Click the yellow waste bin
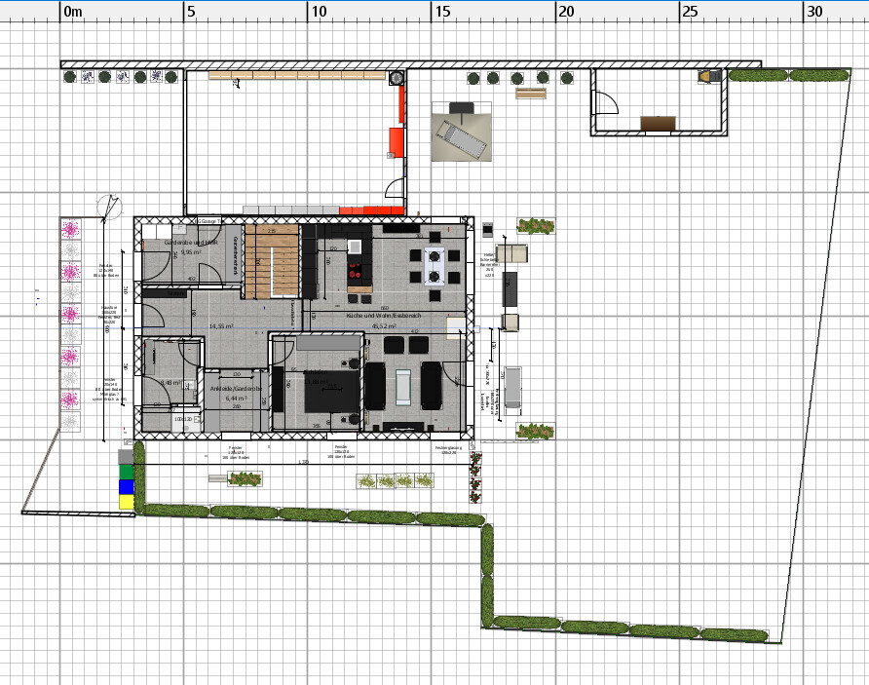 point(125,502)
